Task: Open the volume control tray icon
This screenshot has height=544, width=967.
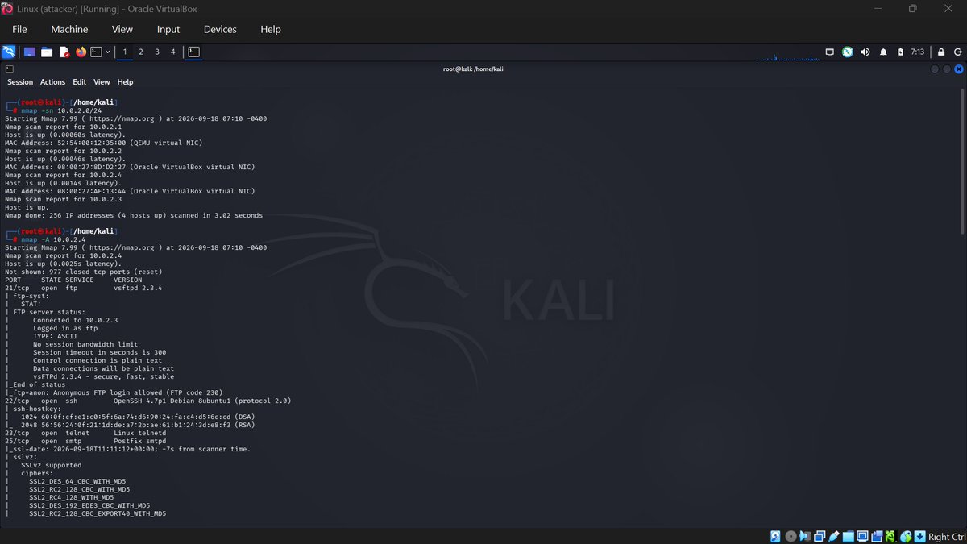Action: [865, 52]
